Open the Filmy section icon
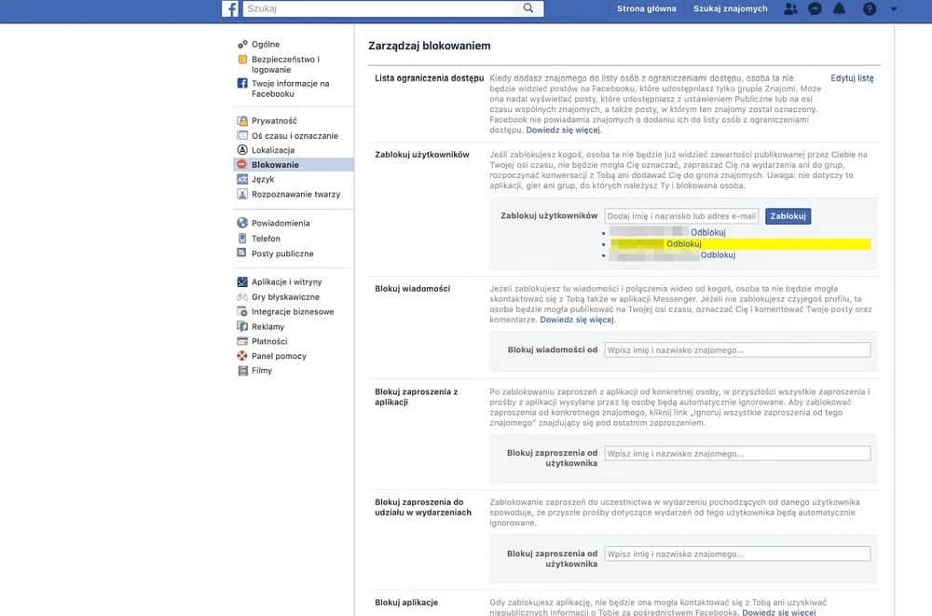The height and width of the screenshot is (616, 932). click(242, 370)
